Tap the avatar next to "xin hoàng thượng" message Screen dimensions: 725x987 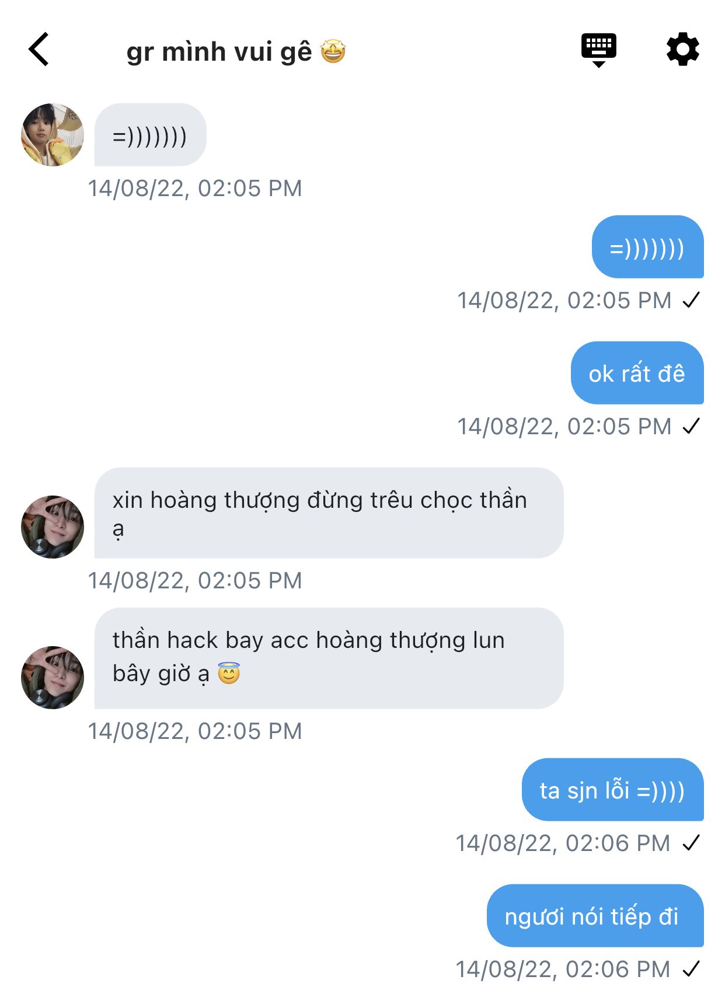coord(53,527)
